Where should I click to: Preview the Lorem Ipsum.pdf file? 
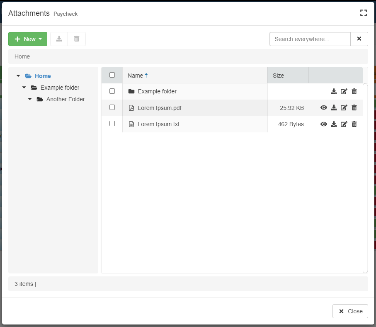click(x=324, y=108)
